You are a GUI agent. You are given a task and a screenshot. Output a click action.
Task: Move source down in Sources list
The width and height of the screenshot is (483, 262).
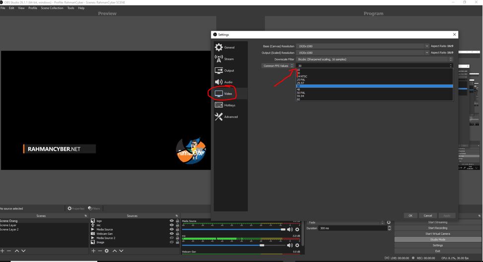click(x=121, y=251)
